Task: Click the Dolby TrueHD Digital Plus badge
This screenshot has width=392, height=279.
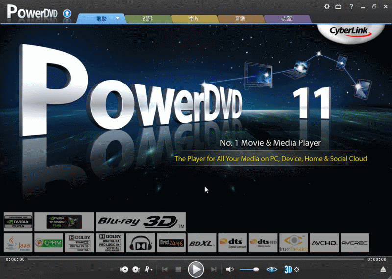Action: click(x=79, y=243)
